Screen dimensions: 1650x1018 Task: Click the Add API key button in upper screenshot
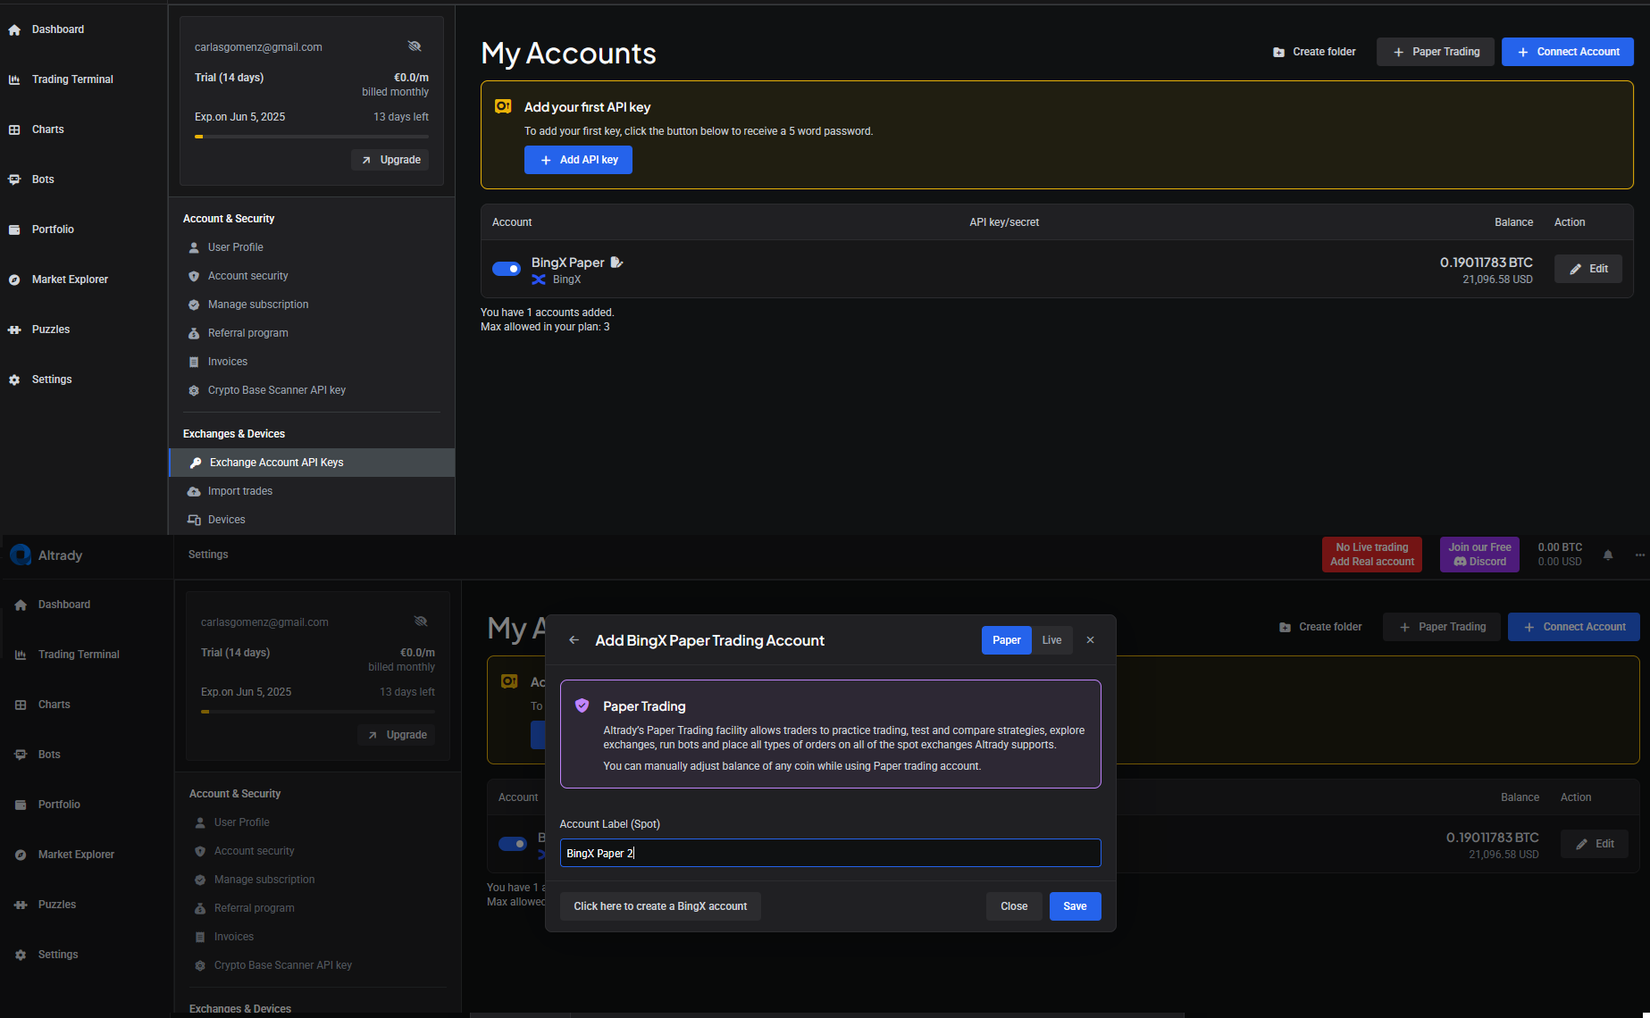pyautogui.click(x=578, y=160)
